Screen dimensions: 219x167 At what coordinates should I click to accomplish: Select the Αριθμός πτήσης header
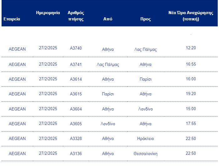coord(76,16)
